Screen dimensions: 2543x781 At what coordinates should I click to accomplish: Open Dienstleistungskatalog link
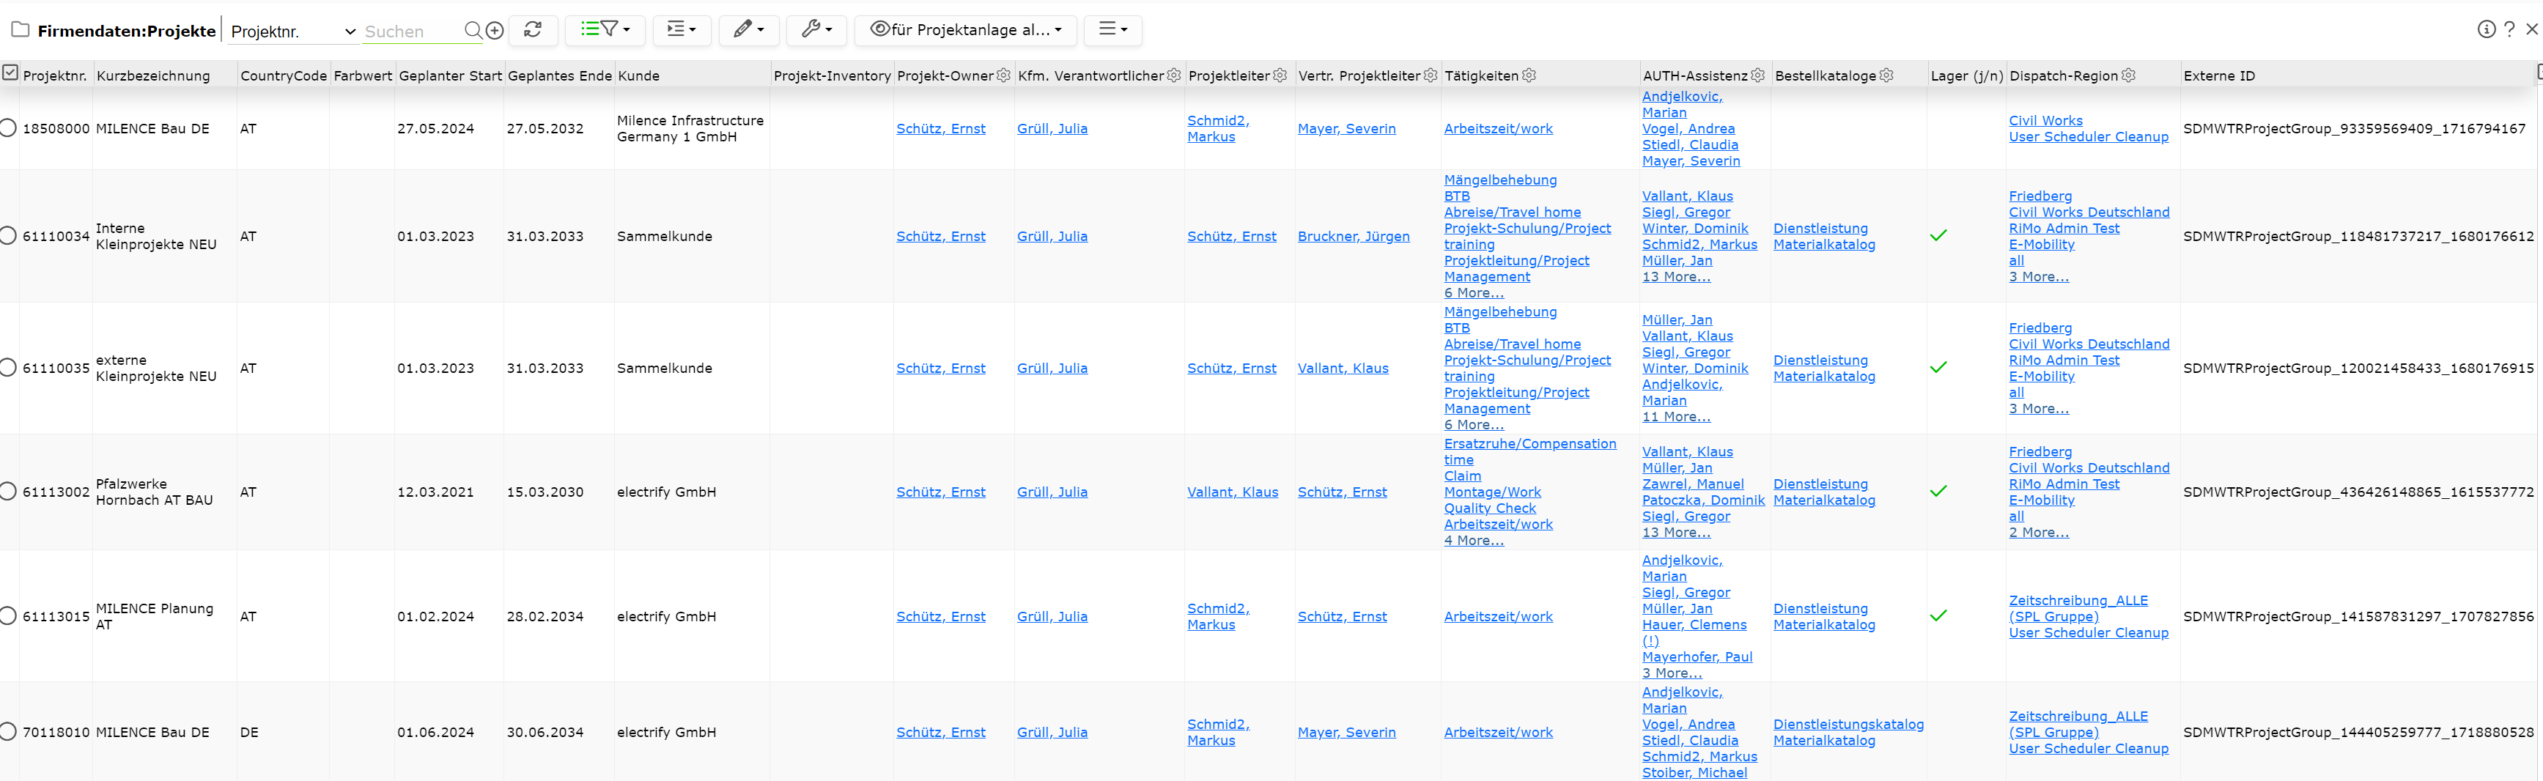pos(1848,725)
